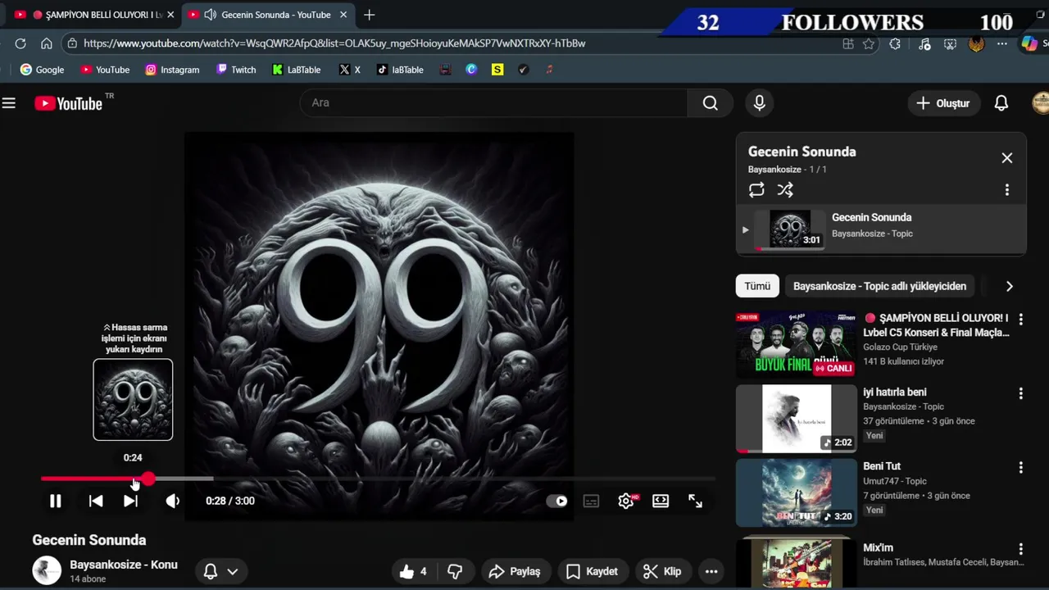Go to YouTube home via logo

click(x=69, y=103)
